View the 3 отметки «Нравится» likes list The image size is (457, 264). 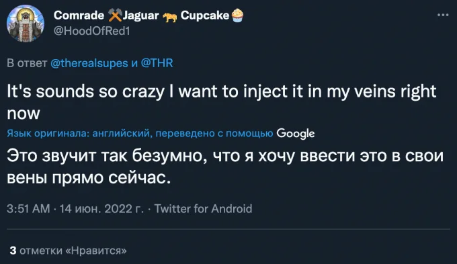68,251
